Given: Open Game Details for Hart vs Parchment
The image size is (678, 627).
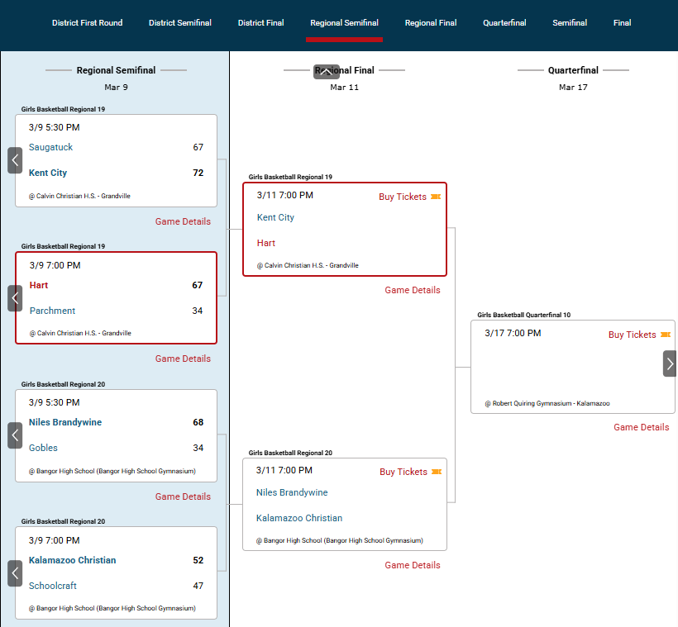Looking at the screenshot, I should pos(183,359).
